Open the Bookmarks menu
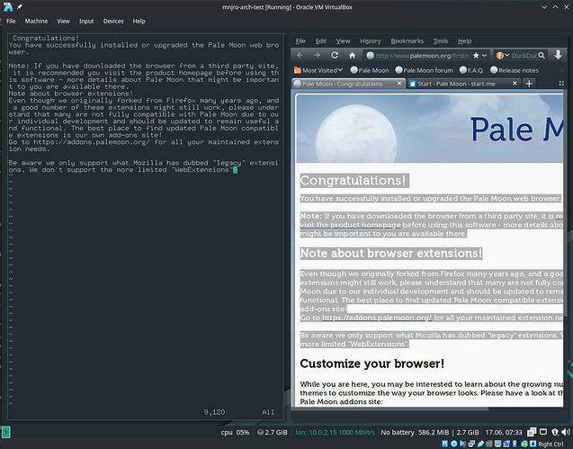Viewport: 573px width, 449px height. point(407,41)
